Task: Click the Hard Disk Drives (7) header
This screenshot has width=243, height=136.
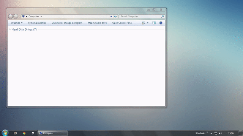Action: point(24,29)
